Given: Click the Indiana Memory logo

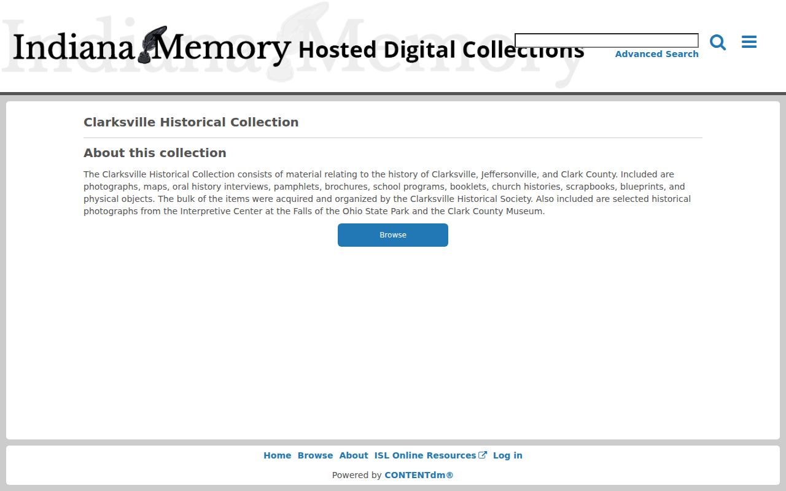Looking at the screenshot, I should (298, 47).
